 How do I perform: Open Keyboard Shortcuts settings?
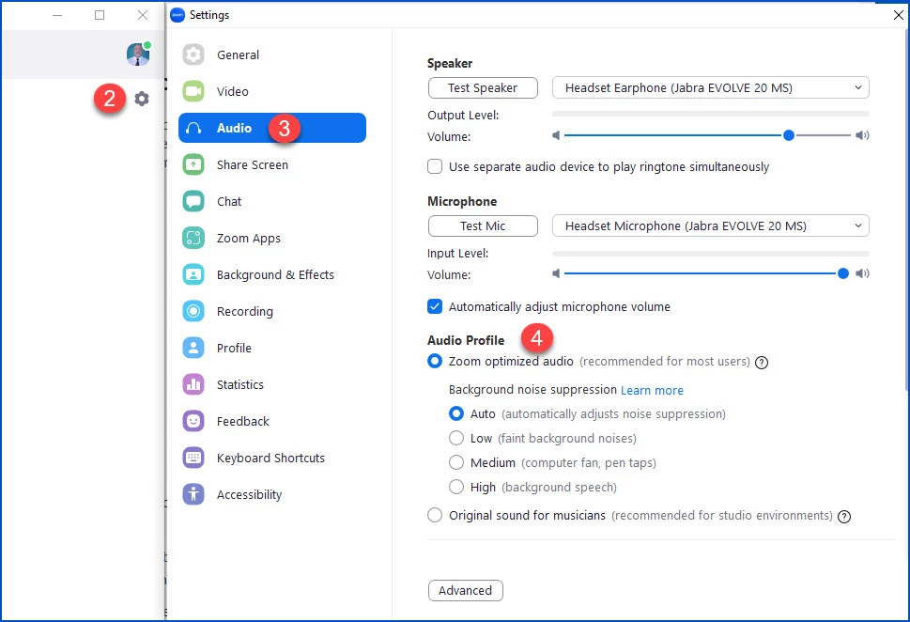(x=271, y=458)
